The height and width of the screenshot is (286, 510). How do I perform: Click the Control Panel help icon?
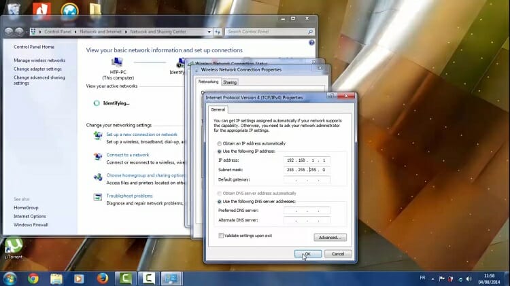click(311, 43)
